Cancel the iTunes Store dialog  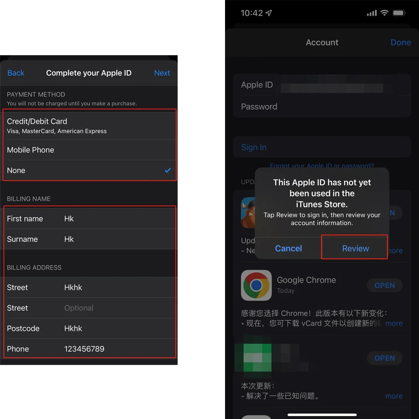pos(288,248)
